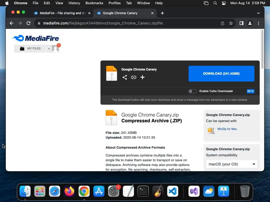Screen dimensions: 270x202
Task: Open the File menu
Action: [36, 3]
